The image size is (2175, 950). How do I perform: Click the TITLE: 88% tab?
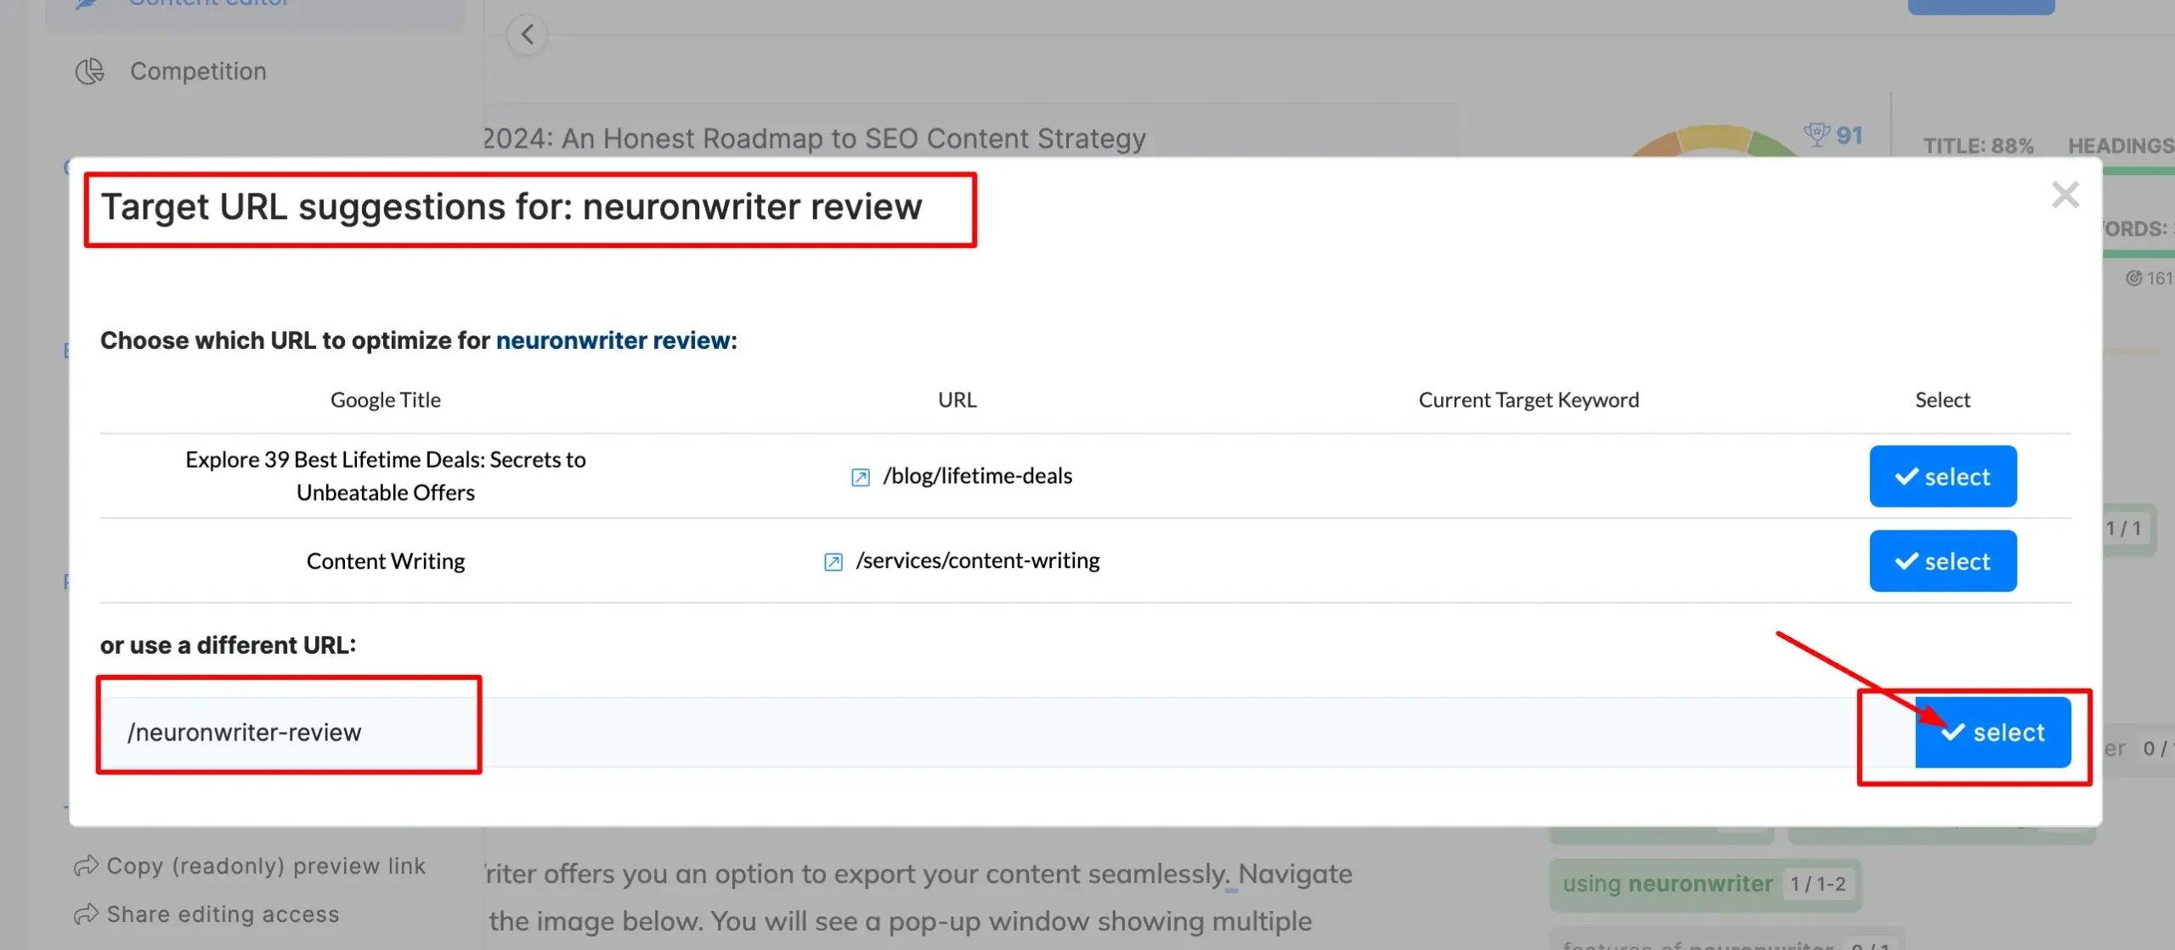(x=1978, y=146)
